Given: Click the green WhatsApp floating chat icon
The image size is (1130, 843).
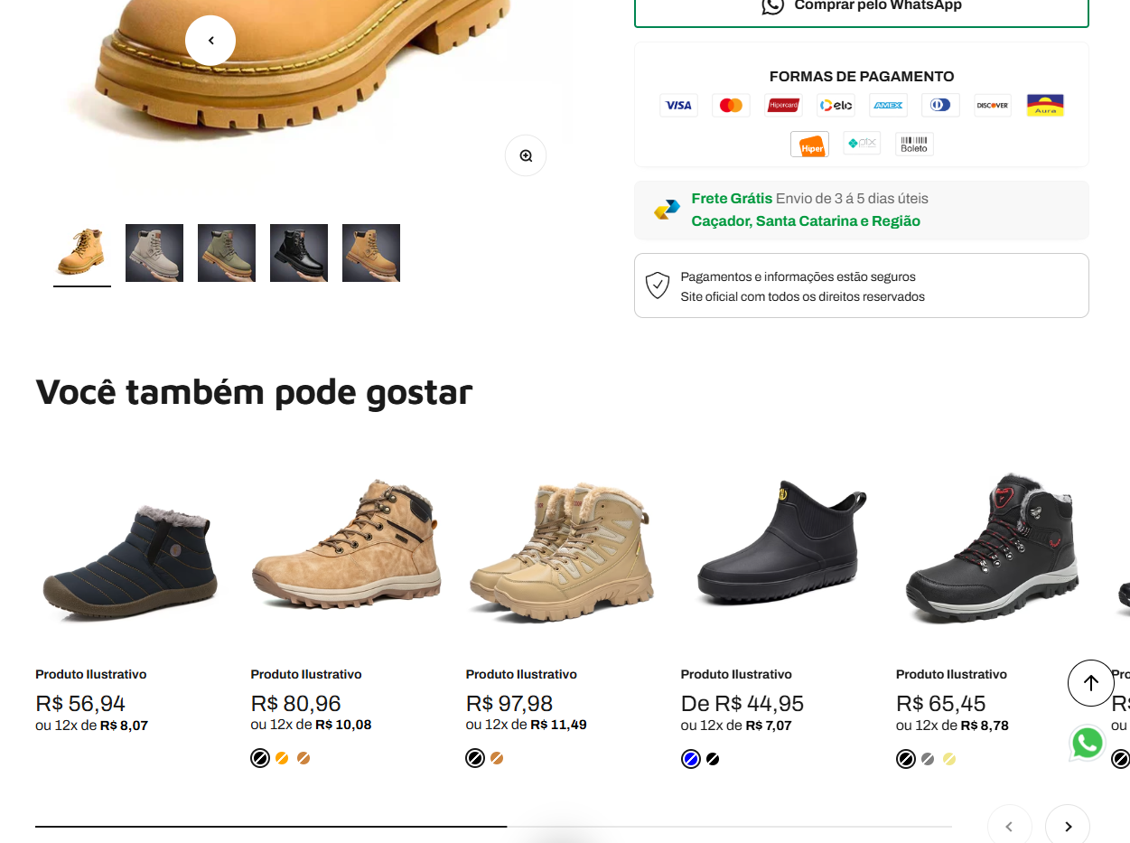Looking at the screenshot, I should coord(1087,742).
